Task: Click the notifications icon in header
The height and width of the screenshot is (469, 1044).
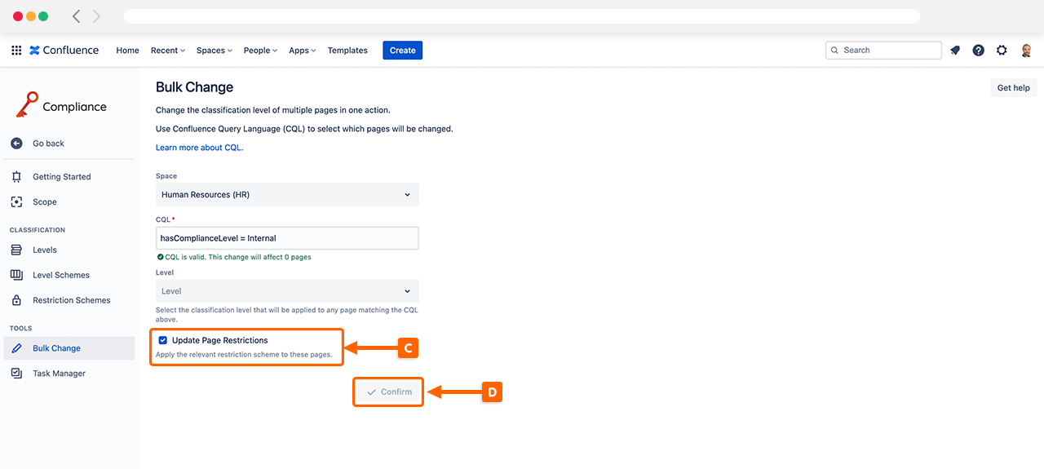Action: 955,51
